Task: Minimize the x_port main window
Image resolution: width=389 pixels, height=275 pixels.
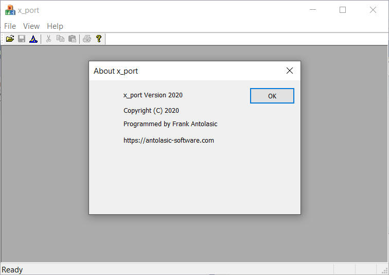Action: [x=313, y=10]
